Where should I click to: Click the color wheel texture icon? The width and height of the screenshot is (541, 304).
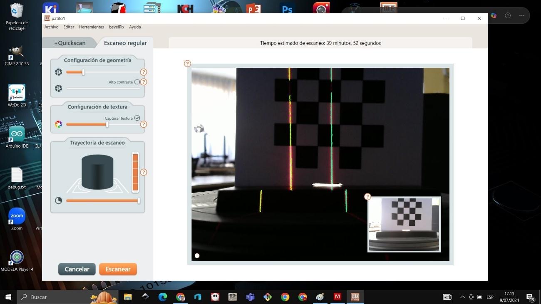tap(58, 124)
